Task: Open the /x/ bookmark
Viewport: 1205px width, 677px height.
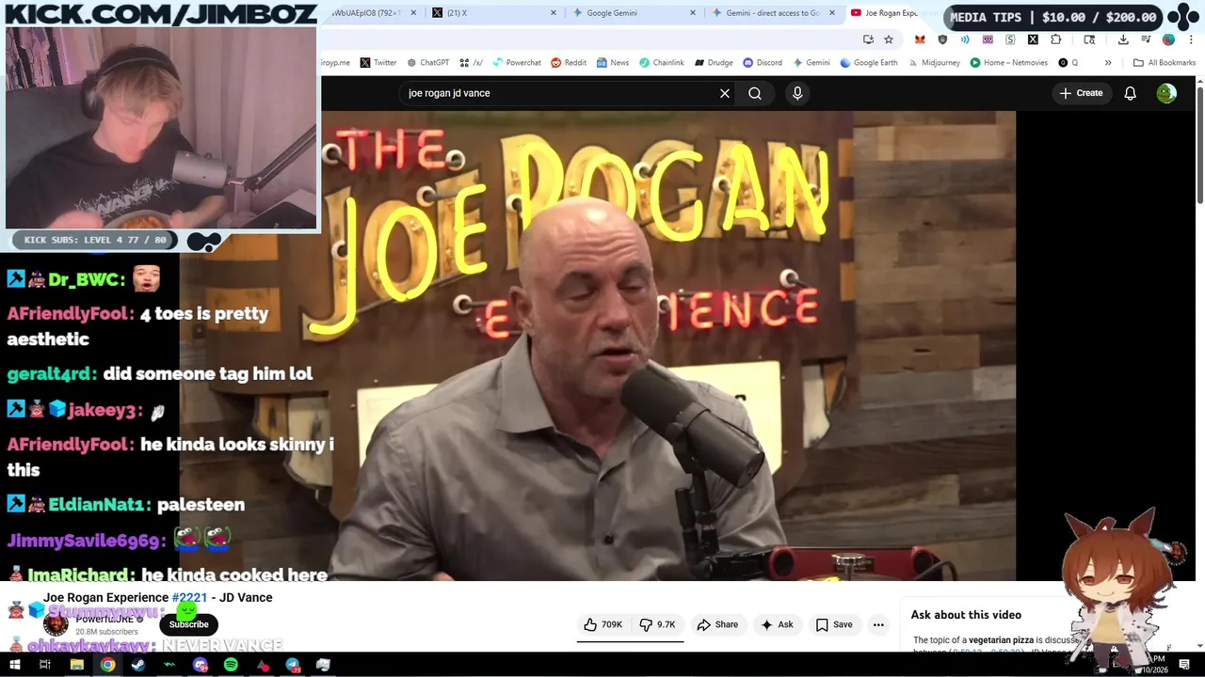Action: point(472,63)
